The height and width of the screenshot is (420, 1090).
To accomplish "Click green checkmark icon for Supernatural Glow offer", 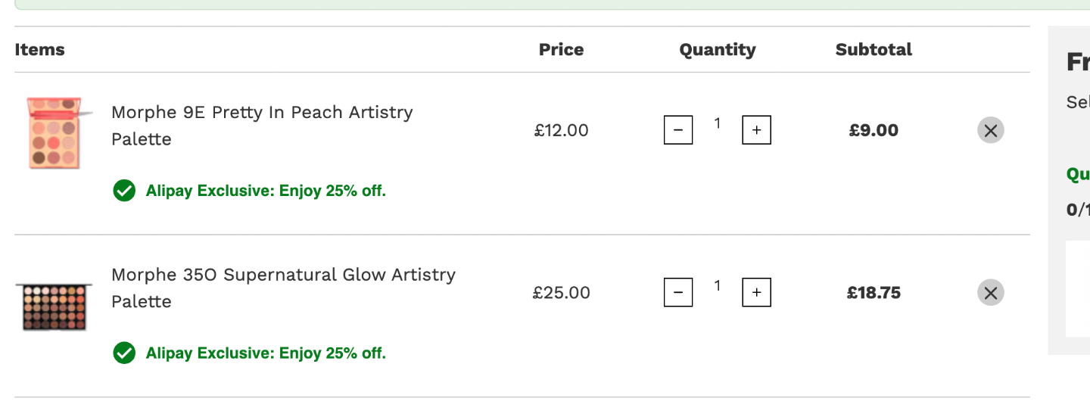I will pyautogui.click(x=124, y=353).
